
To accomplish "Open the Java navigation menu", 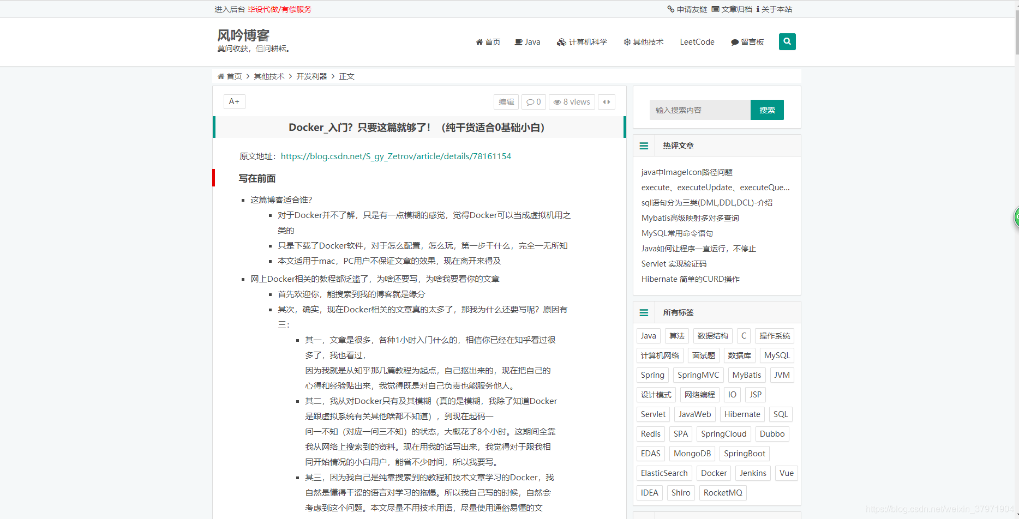I will [528, 42].
